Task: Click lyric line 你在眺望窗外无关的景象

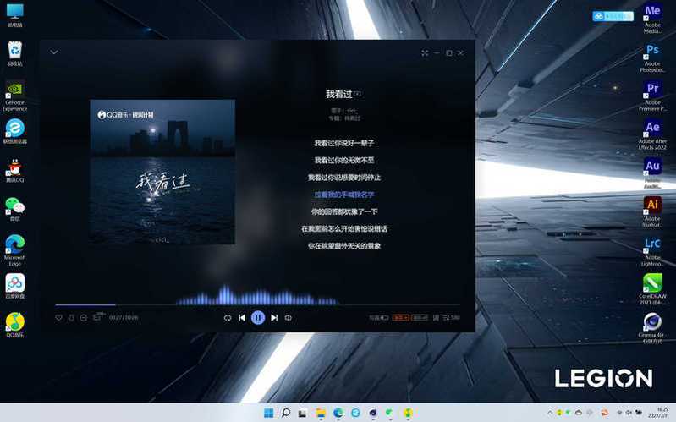Action: coord(344,246)
